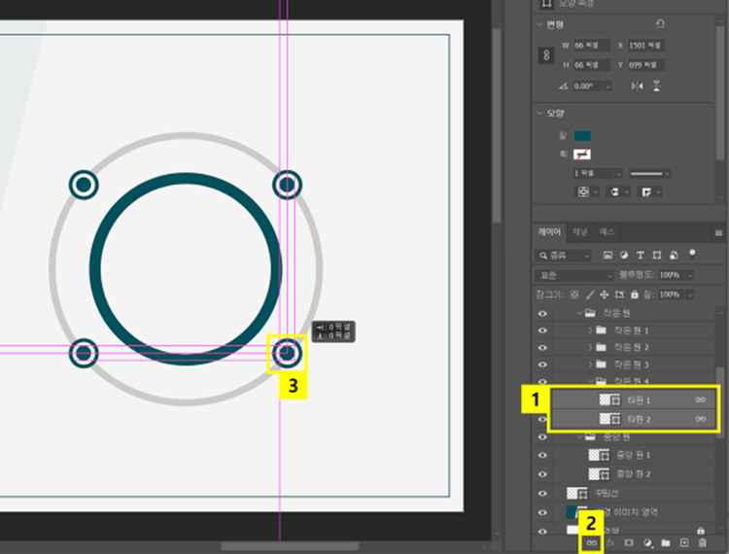729x554 pixels.
Task: Expand the 작은 원 3 group
Action: coord(590,364)
